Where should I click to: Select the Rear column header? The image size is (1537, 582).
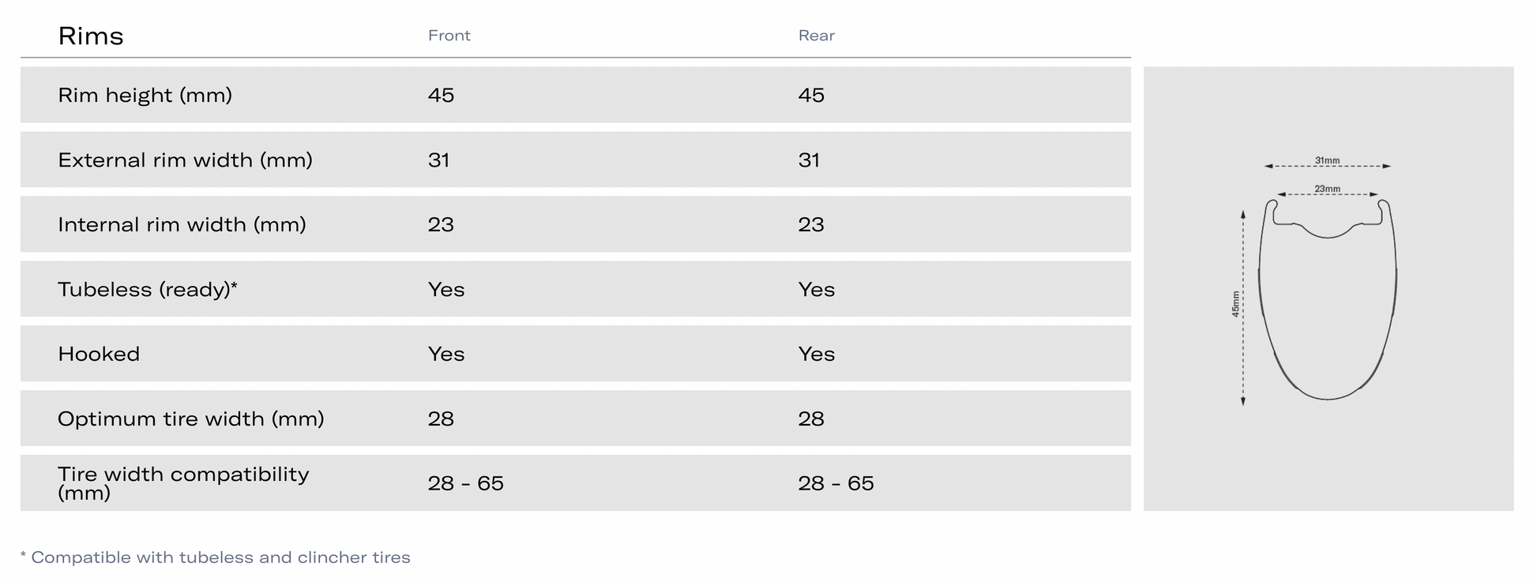[x=816, y=36]
